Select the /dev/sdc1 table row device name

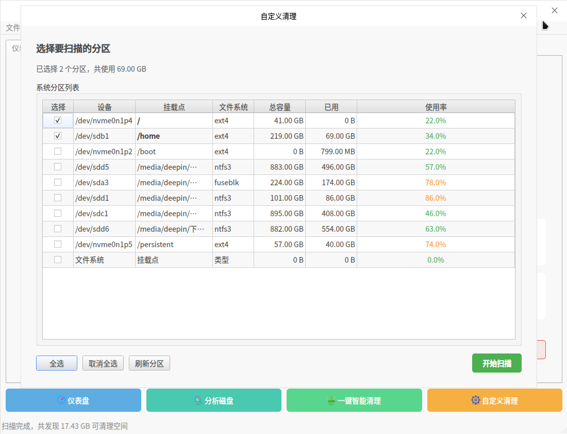click(92, 213)
